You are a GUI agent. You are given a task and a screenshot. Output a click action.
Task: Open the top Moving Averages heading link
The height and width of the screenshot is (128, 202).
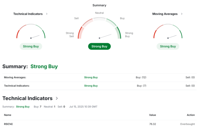[x=165, y=14]
